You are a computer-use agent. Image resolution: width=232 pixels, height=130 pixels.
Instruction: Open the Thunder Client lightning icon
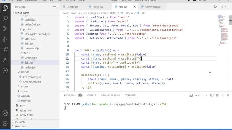5,70
